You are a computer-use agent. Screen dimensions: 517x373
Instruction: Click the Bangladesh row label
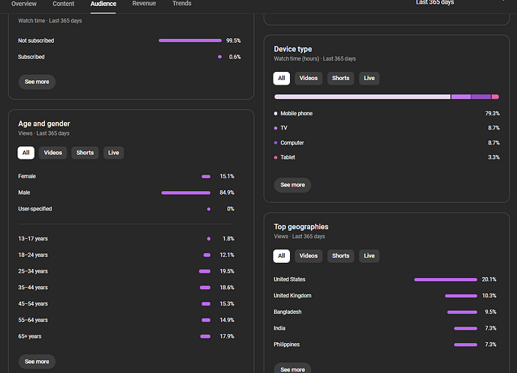[288, 312]
